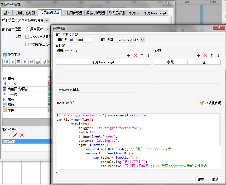Click the 事件名 input field
This screenshot has width=226, height=185.
point(82,40)
